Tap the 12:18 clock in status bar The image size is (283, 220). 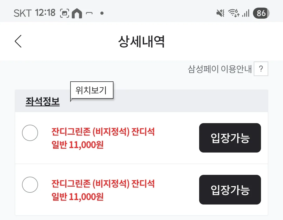[45, 13]
